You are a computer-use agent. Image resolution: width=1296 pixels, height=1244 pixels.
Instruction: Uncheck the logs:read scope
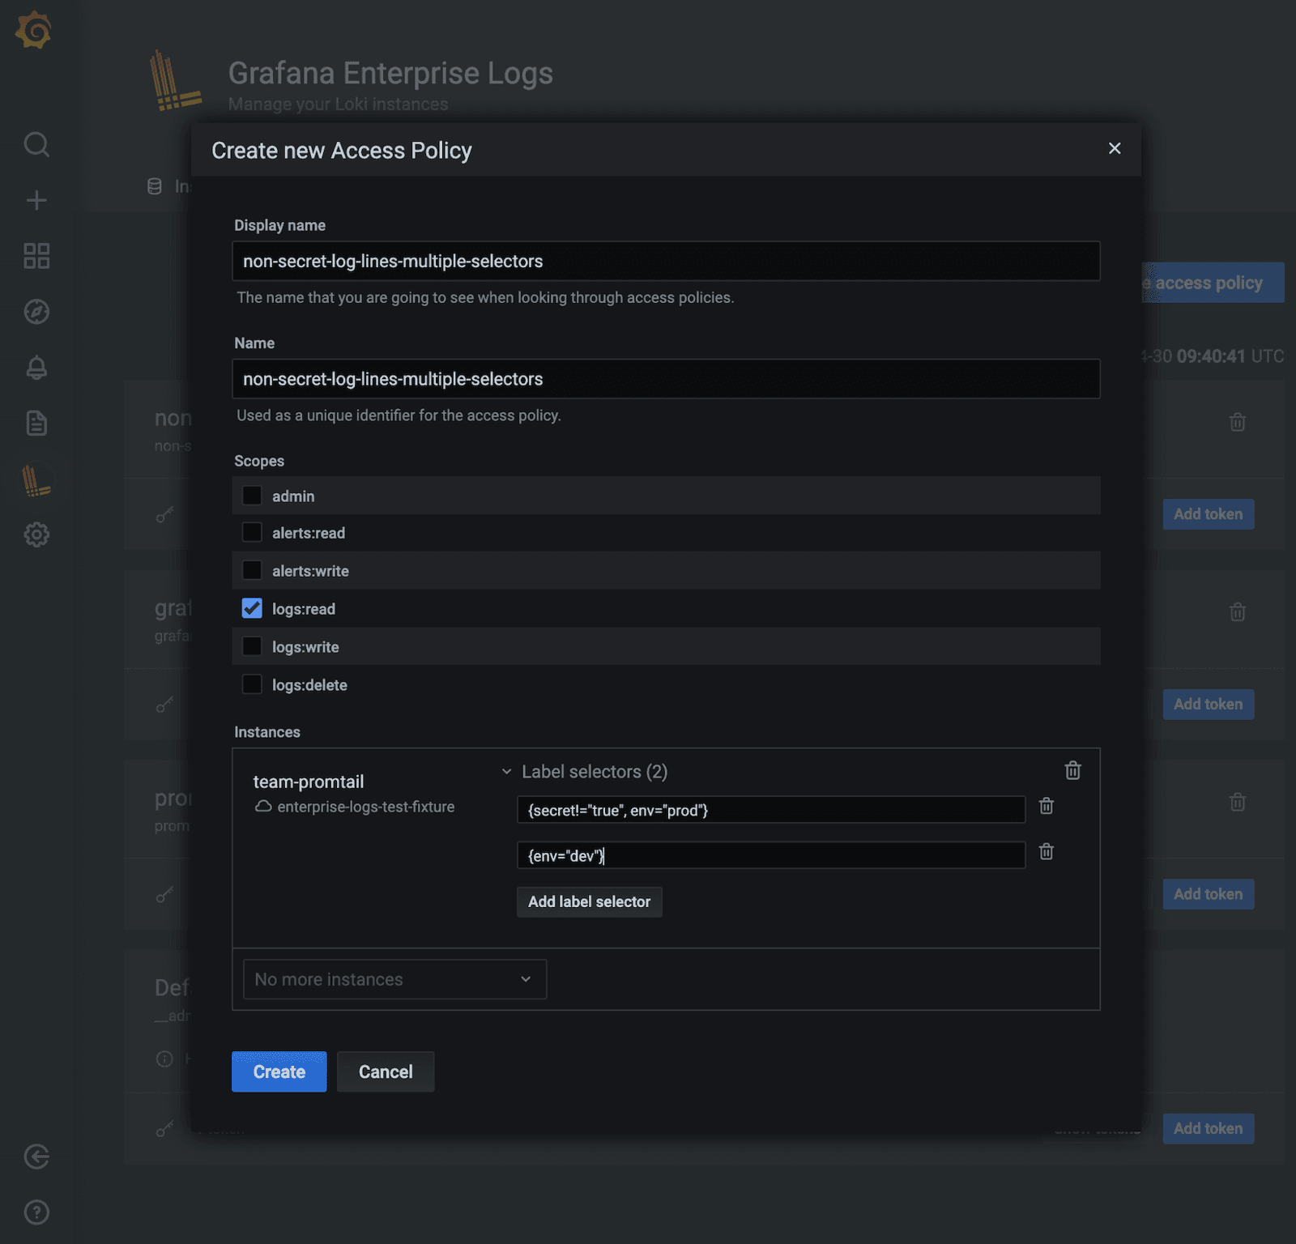[x=252, y=609]
